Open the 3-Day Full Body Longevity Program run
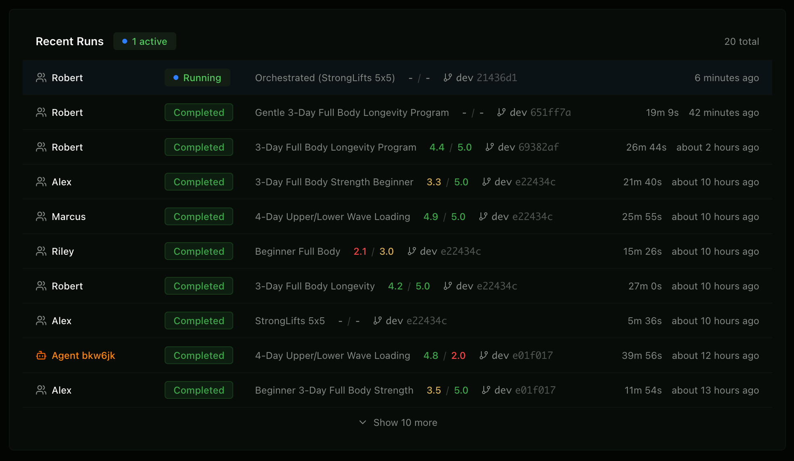 [397, 147]
